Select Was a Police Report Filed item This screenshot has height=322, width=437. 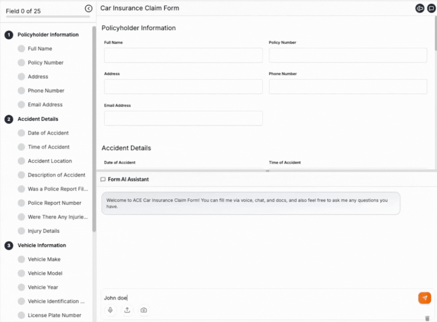point(53,189)
